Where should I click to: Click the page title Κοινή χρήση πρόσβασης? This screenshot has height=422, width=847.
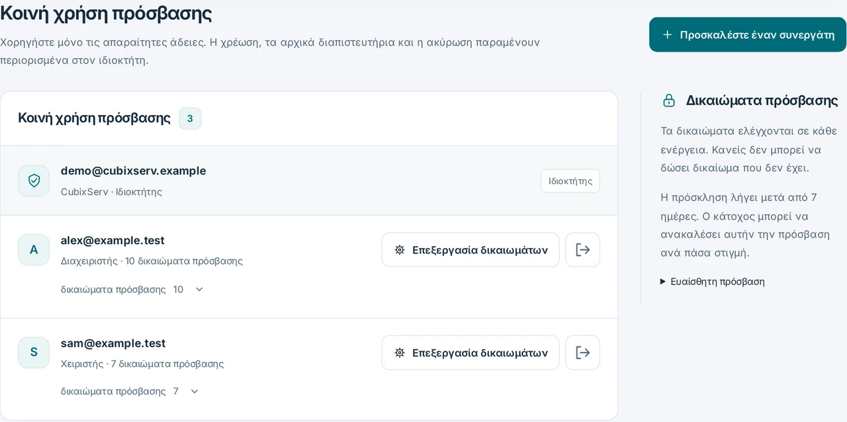[106, 13]
